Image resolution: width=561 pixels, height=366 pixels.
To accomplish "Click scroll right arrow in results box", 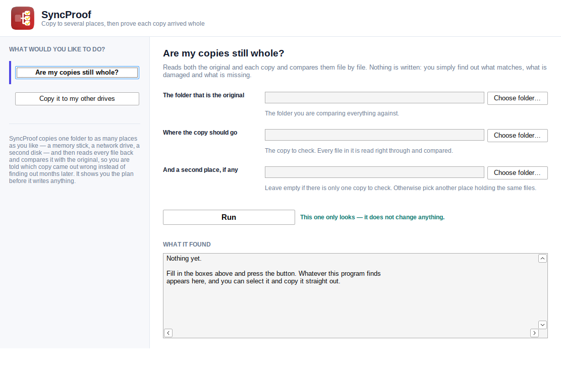I will (x=534, y=333).
